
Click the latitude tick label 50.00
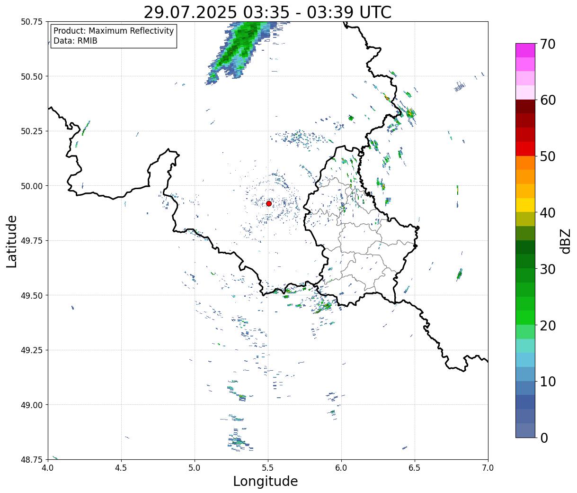click(x=32, y=186)
